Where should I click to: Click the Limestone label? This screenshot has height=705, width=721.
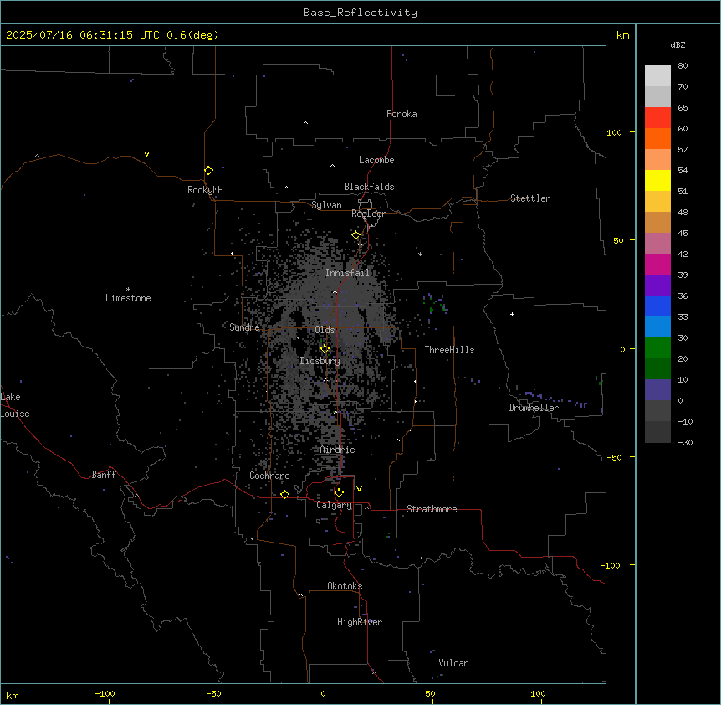128,298
